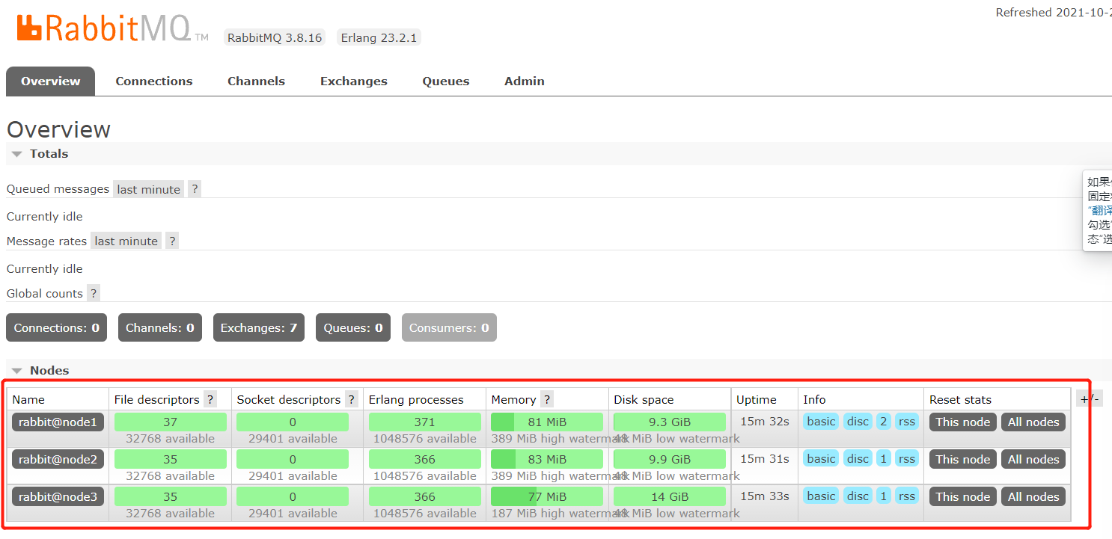Open help for File descriptors column

(x=210, y=399)
